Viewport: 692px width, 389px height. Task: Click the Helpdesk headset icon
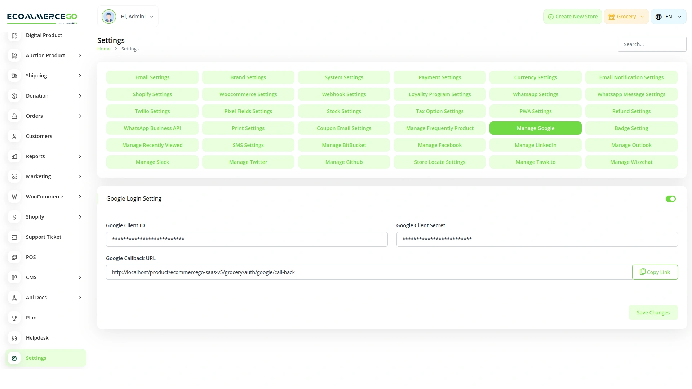point(14,338)
